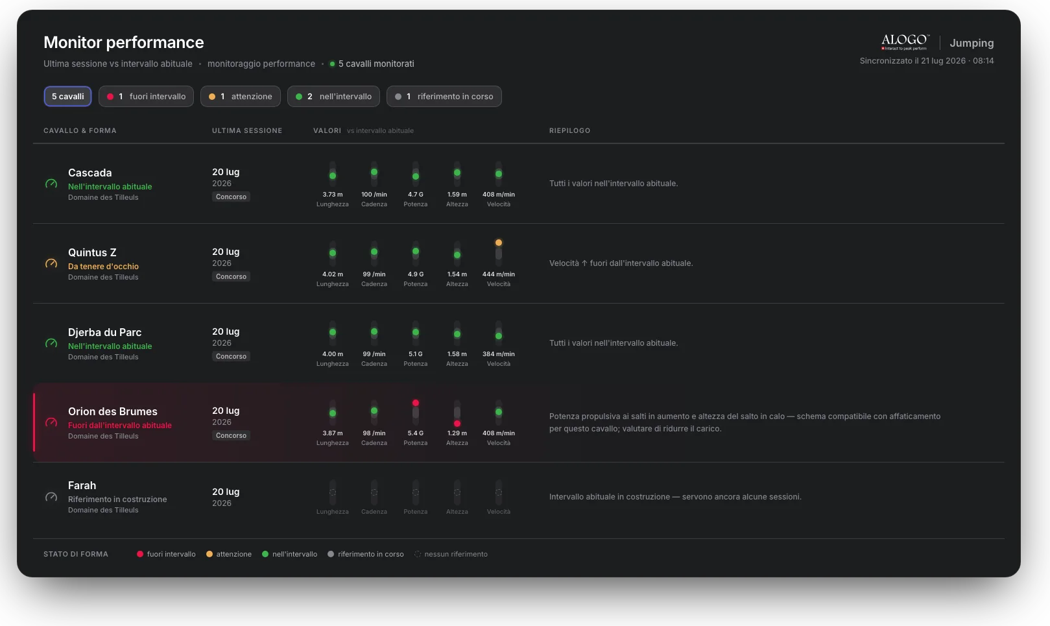
Task: Click legend entry 'attenzione'
Action: pyautogui.click(x=229, y=554)
